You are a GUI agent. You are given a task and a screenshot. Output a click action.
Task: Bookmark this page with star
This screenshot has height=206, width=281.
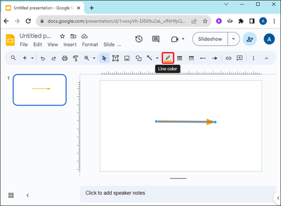pyautogui.click(x=205, y=21)
